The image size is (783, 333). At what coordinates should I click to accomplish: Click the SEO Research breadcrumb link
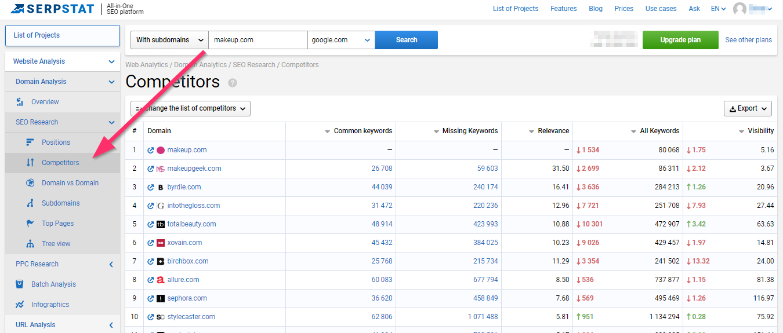[254, 65]
